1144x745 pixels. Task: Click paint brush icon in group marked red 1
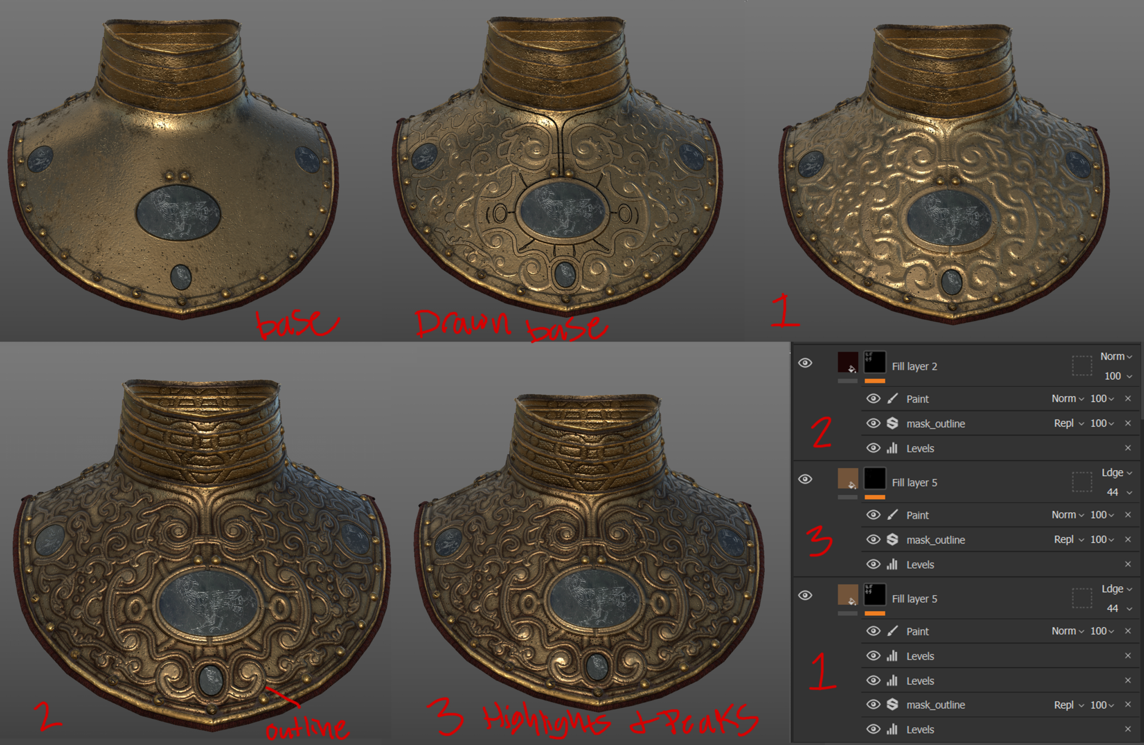tap(892, 631)
